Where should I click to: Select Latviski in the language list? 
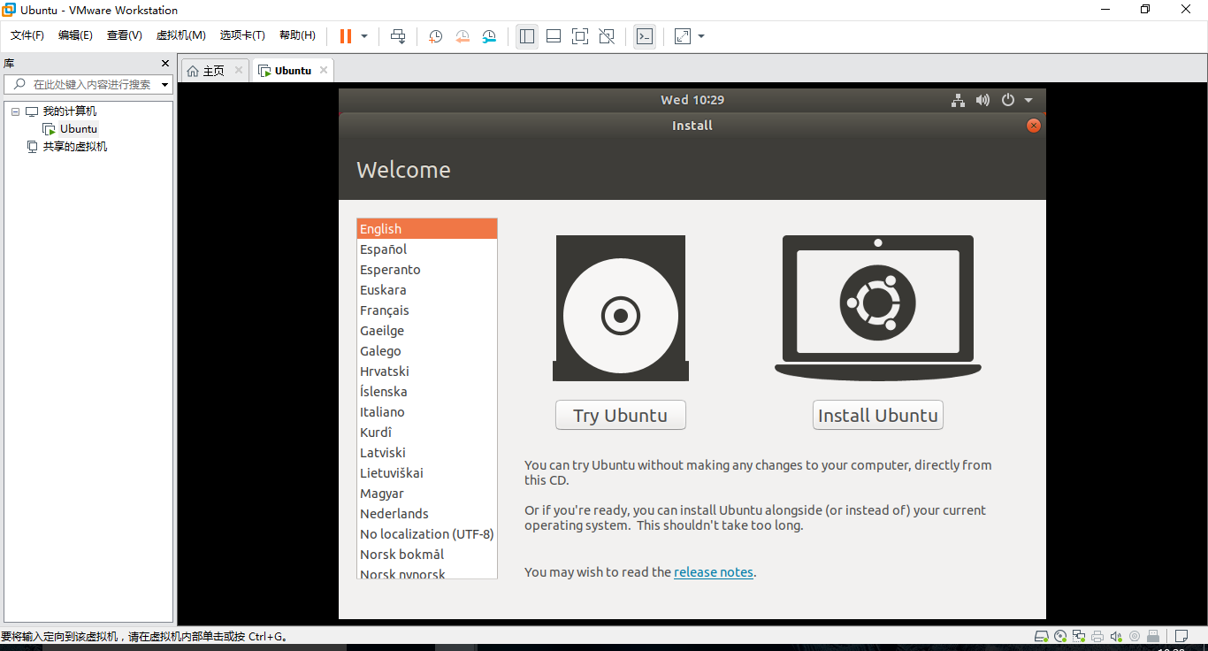(x=427, y=453)
